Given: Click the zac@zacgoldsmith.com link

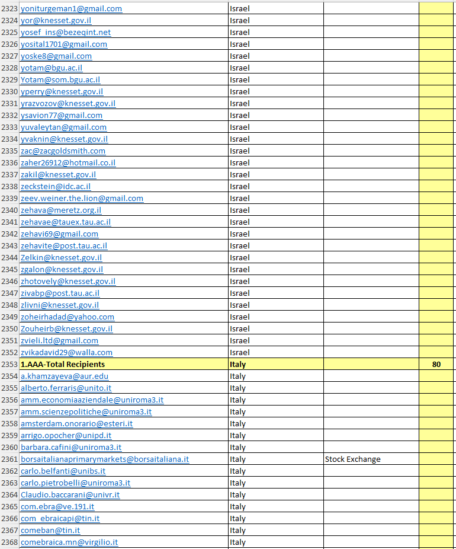Looking at the screenshot, I should [63, 151].
